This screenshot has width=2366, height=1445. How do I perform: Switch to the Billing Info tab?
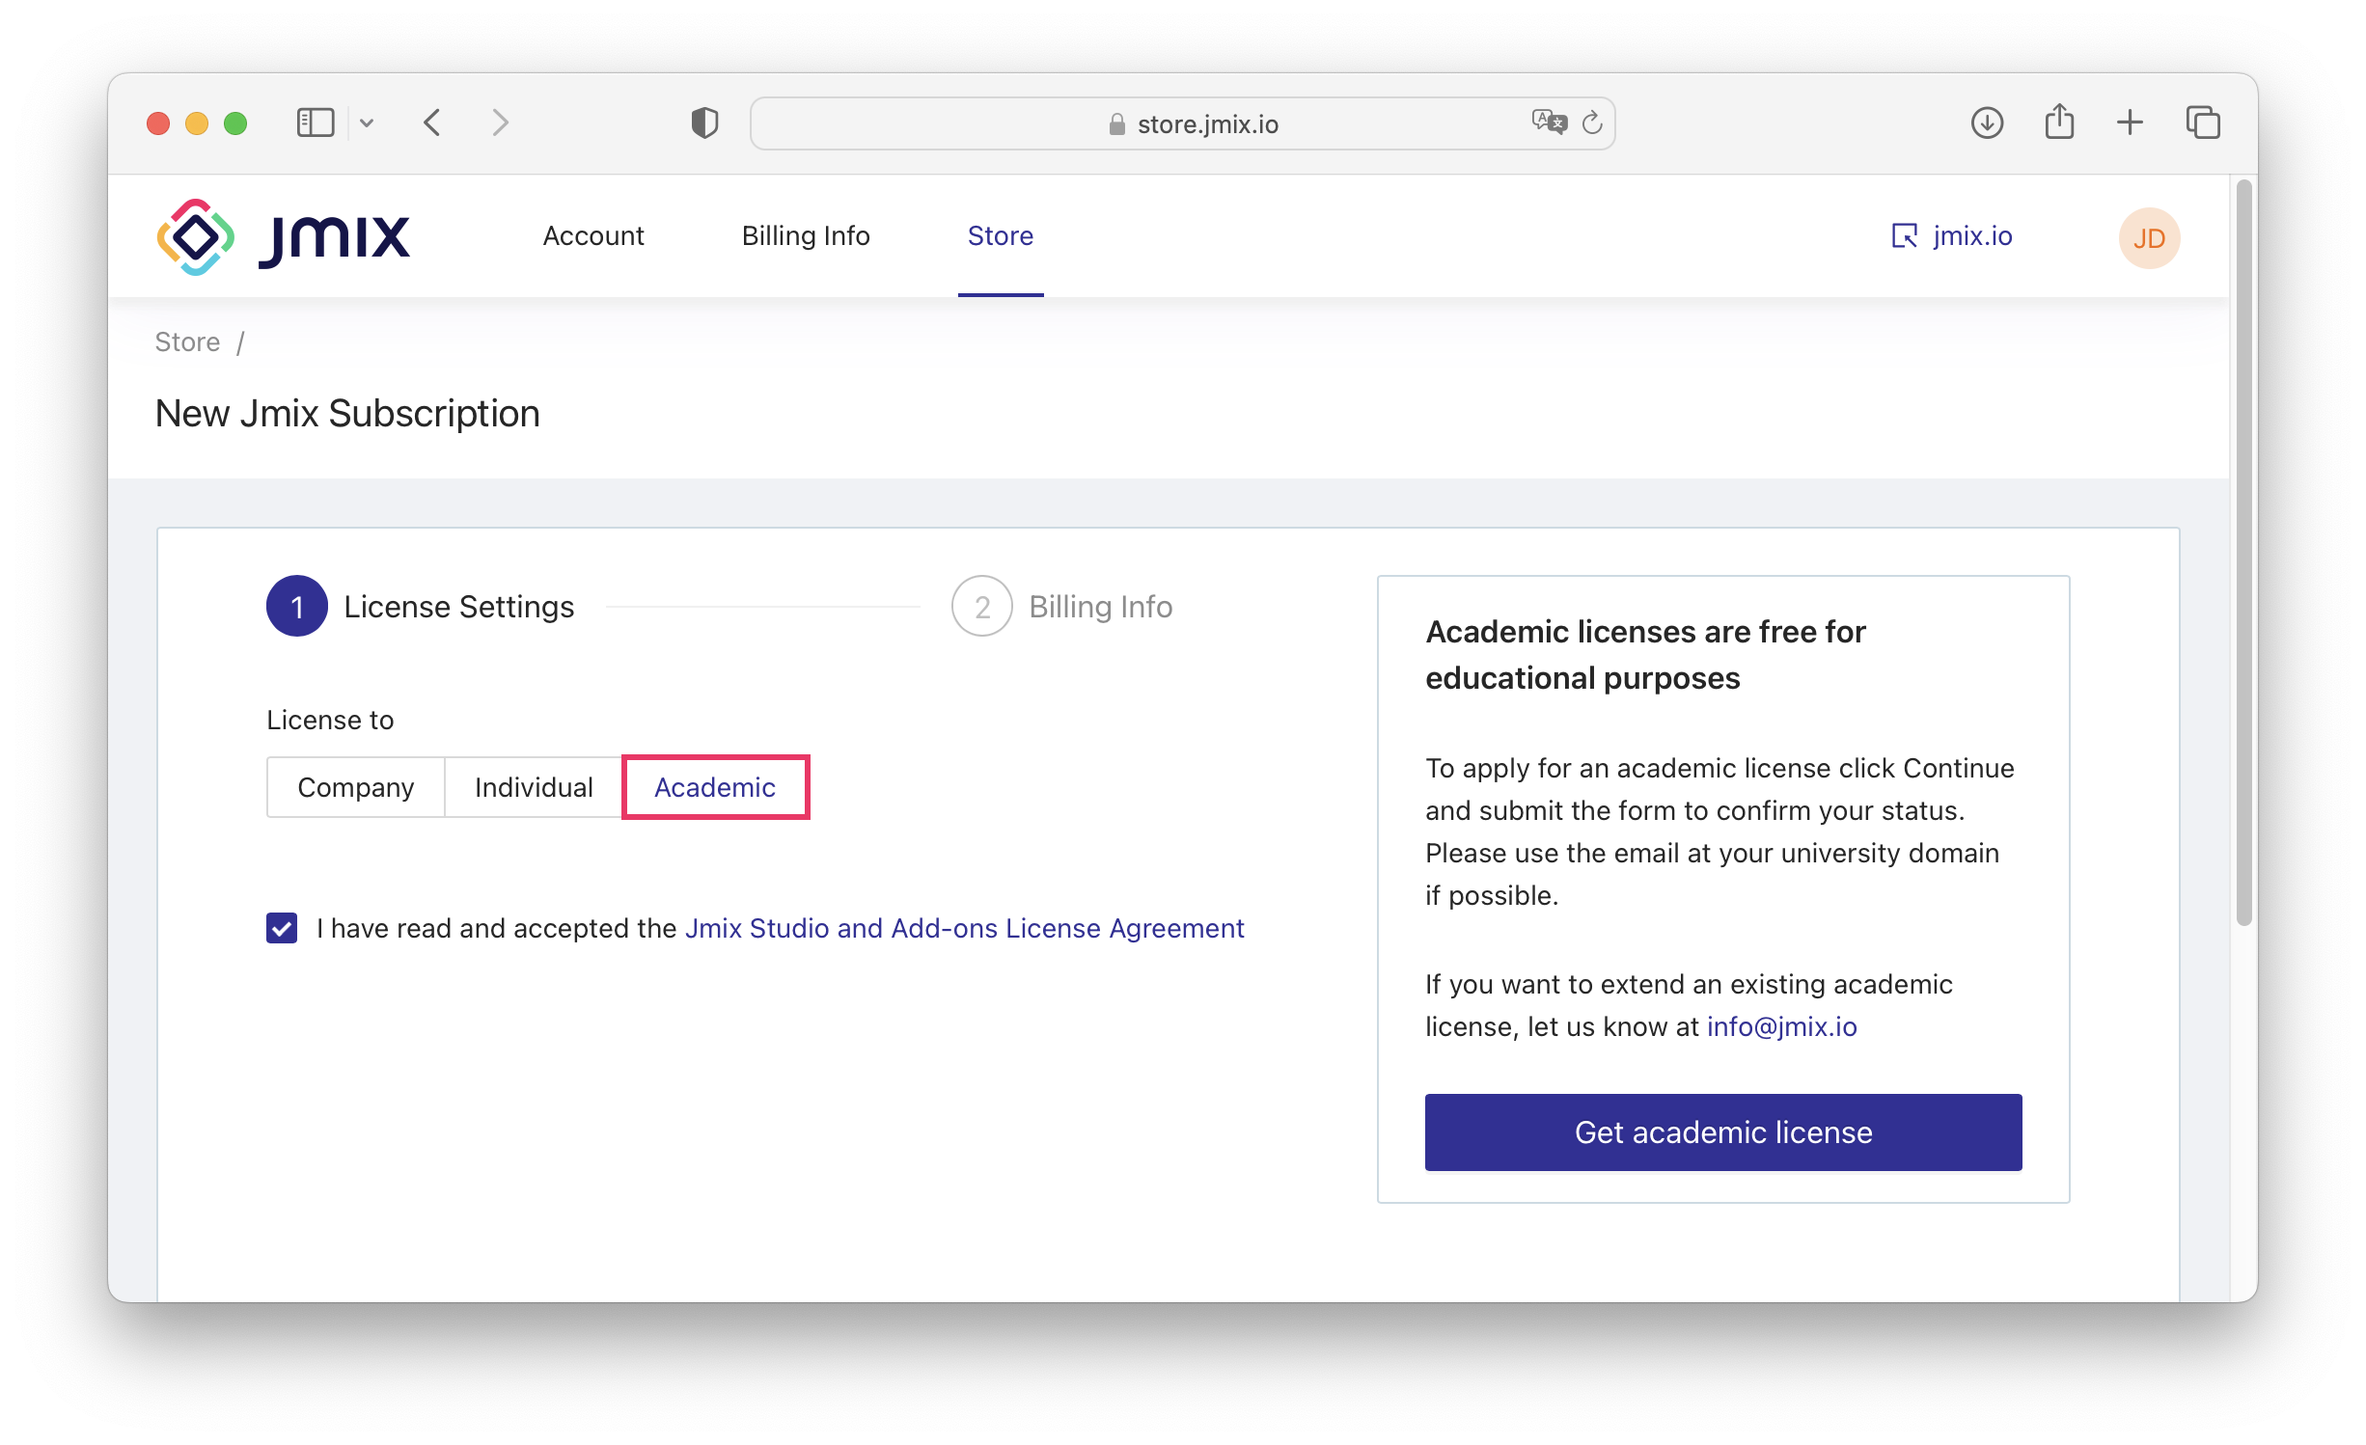click(x=806, y=235)
